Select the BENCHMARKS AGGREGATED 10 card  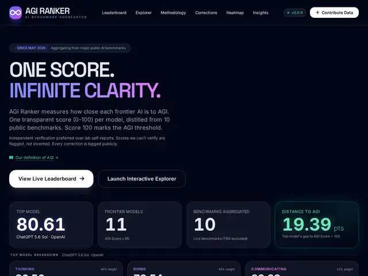228,225
